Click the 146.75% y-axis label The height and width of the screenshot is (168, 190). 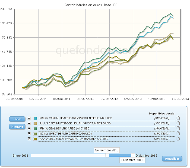click(6, 52)
